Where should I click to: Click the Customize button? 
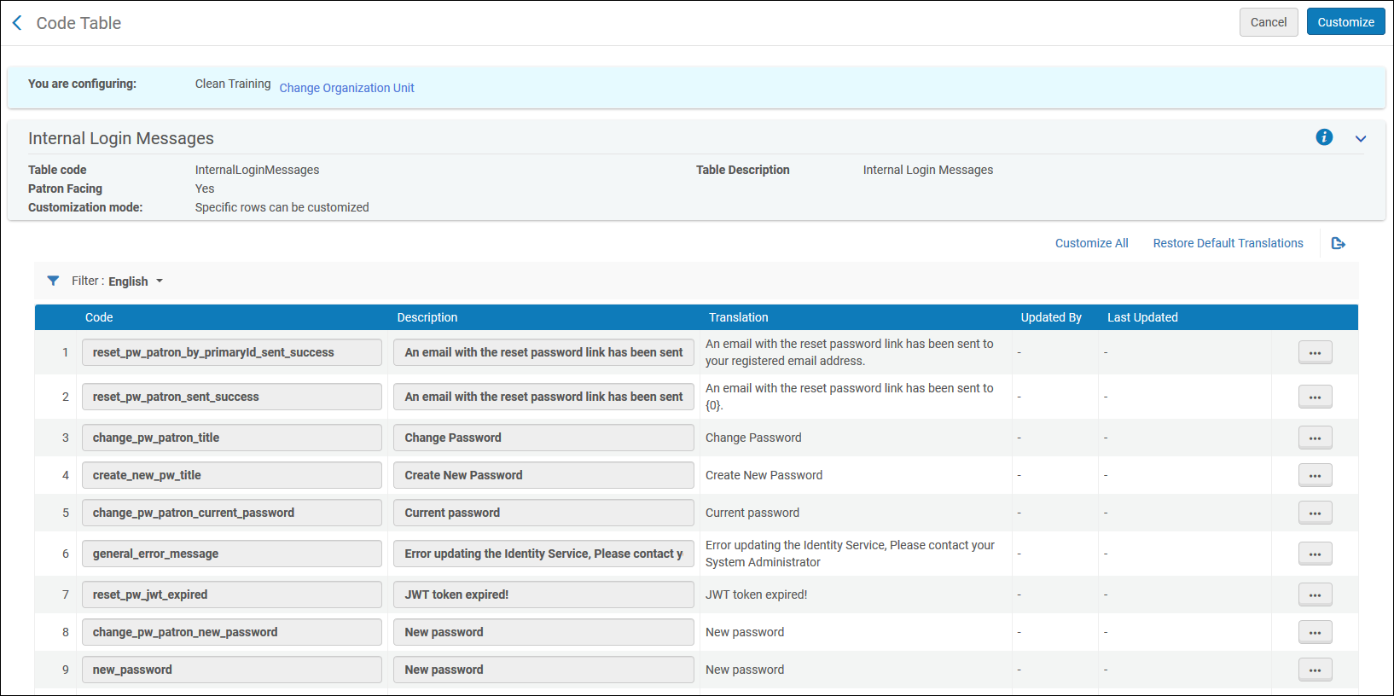click(1345, 22)
